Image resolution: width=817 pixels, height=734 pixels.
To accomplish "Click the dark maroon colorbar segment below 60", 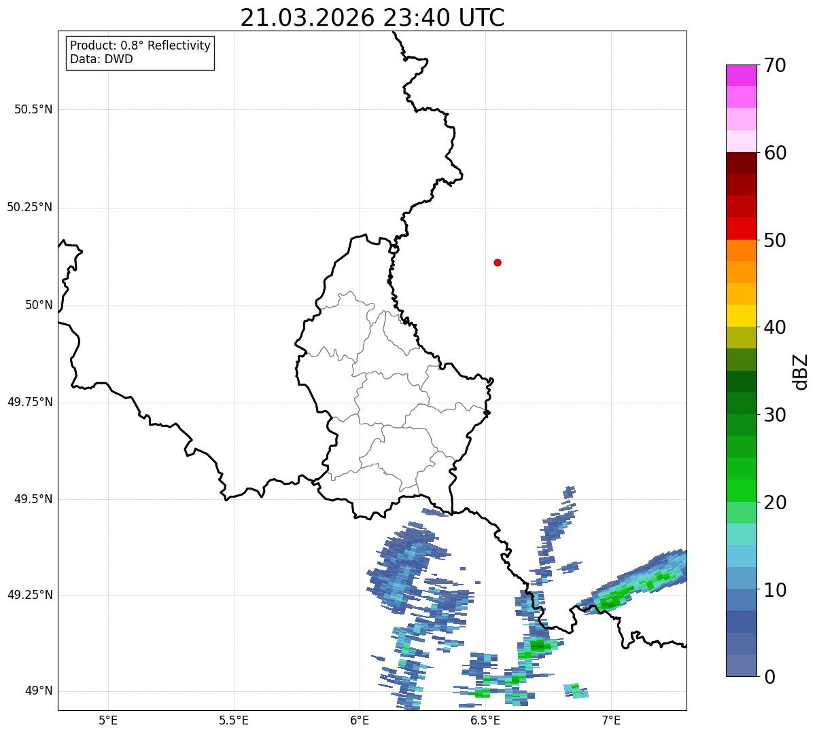I will coord(741,163).
